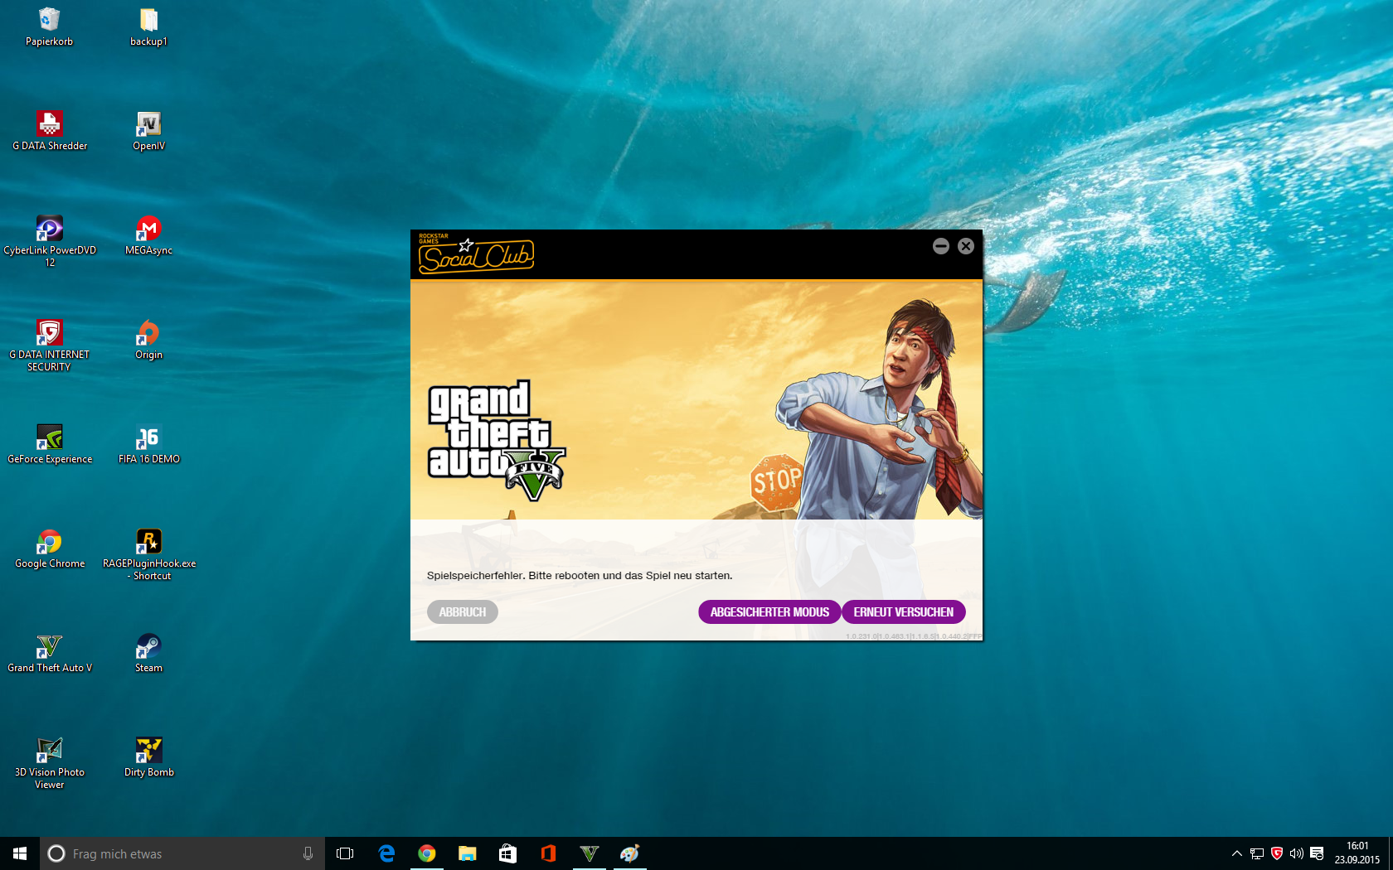Open the taskbar clock showing 16:01
Viewport: 1393px width, 870px height.
point(1357,853)
